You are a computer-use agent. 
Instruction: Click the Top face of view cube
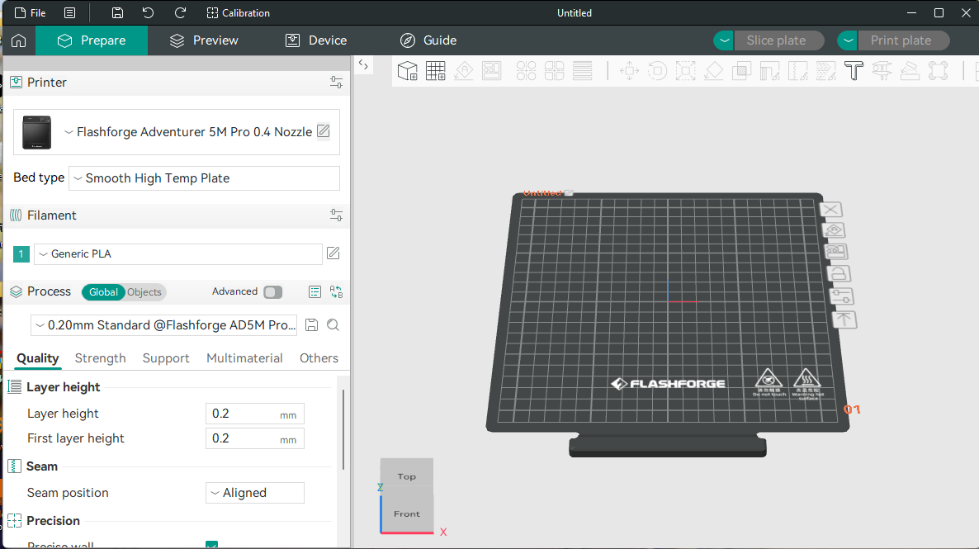pyautogui.click(x=406, y=476)
